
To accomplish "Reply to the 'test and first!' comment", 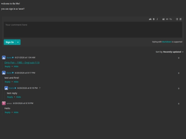I will (x=8, y=82).
